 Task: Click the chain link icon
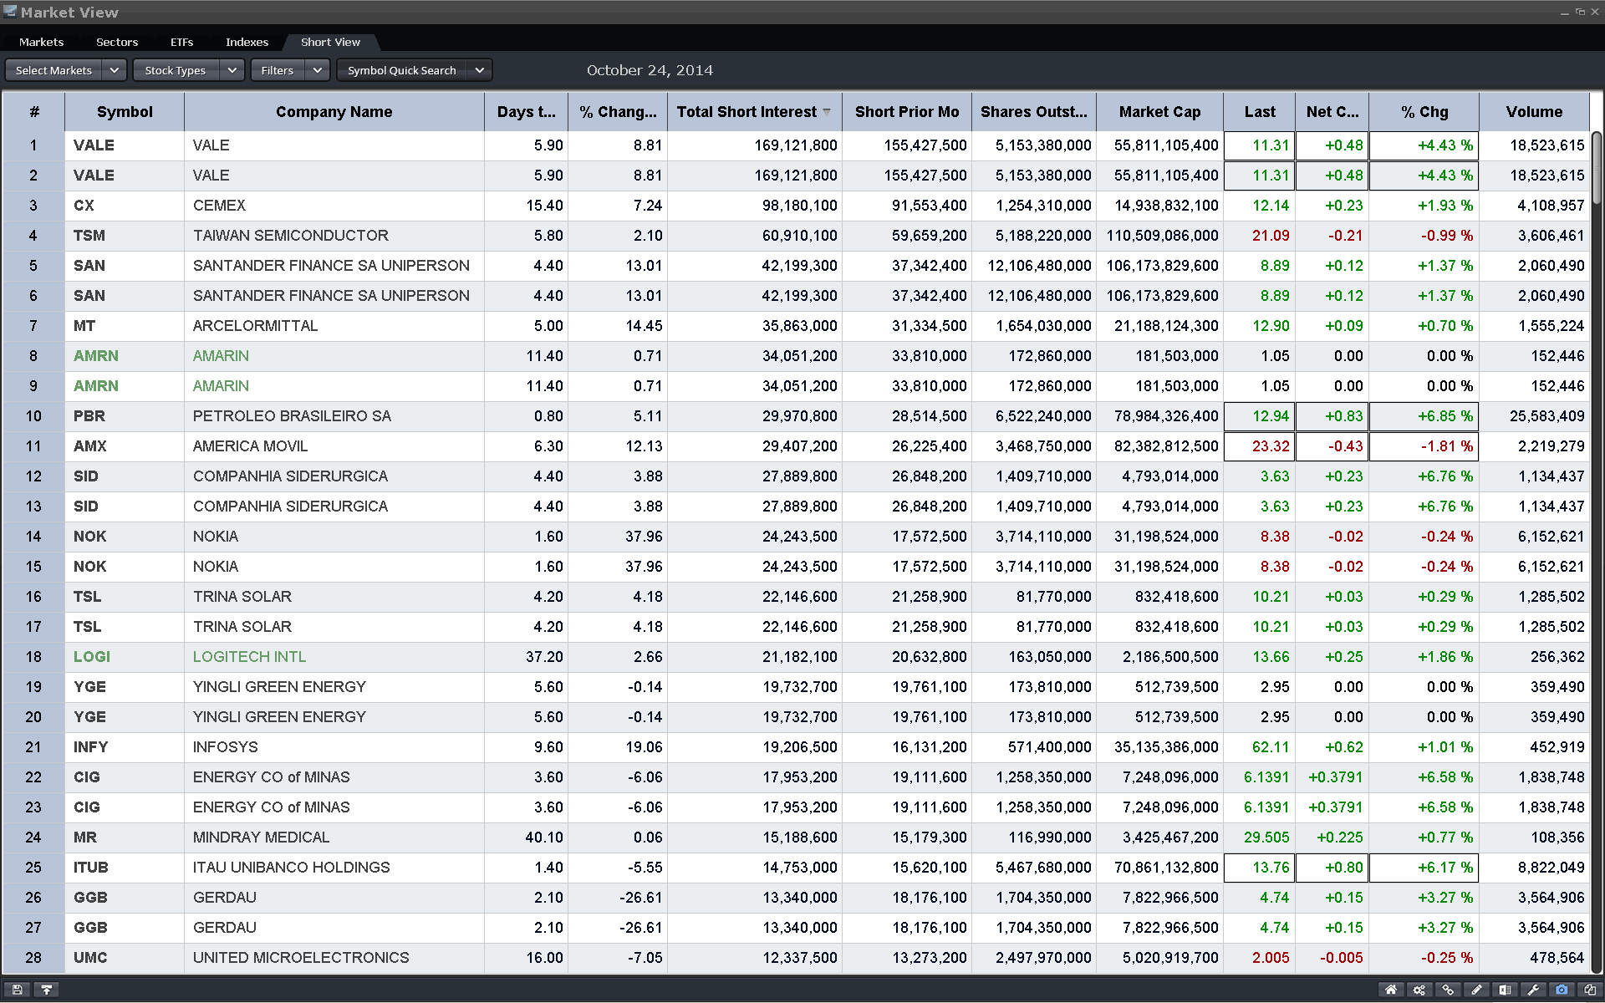(x=1448, y=990)
